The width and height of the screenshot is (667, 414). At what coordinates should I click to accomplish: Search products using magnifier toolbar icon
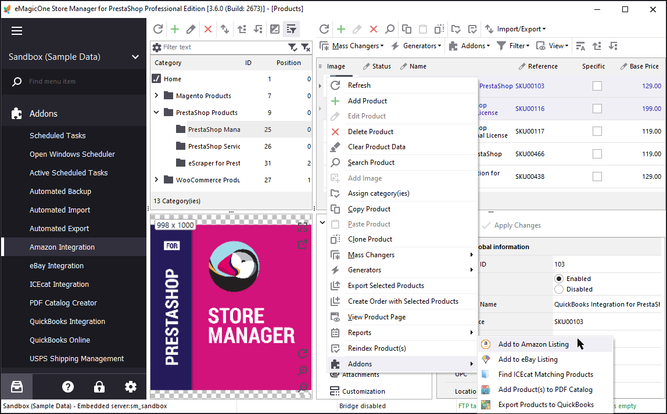tap(390, 29)
